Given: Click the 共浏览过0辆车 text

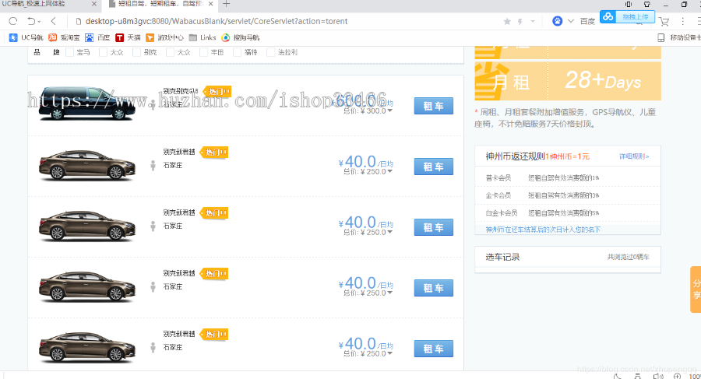Looking at the screenshot, I should pyautogui.click(x=628, y=257).
